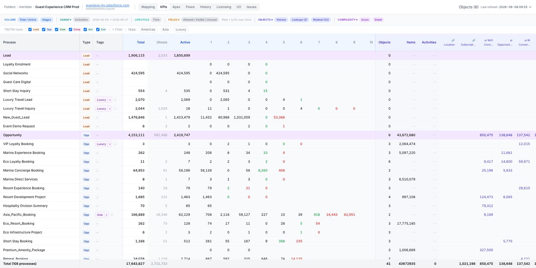Switch to the Mapping tab

tap(148, 7)
